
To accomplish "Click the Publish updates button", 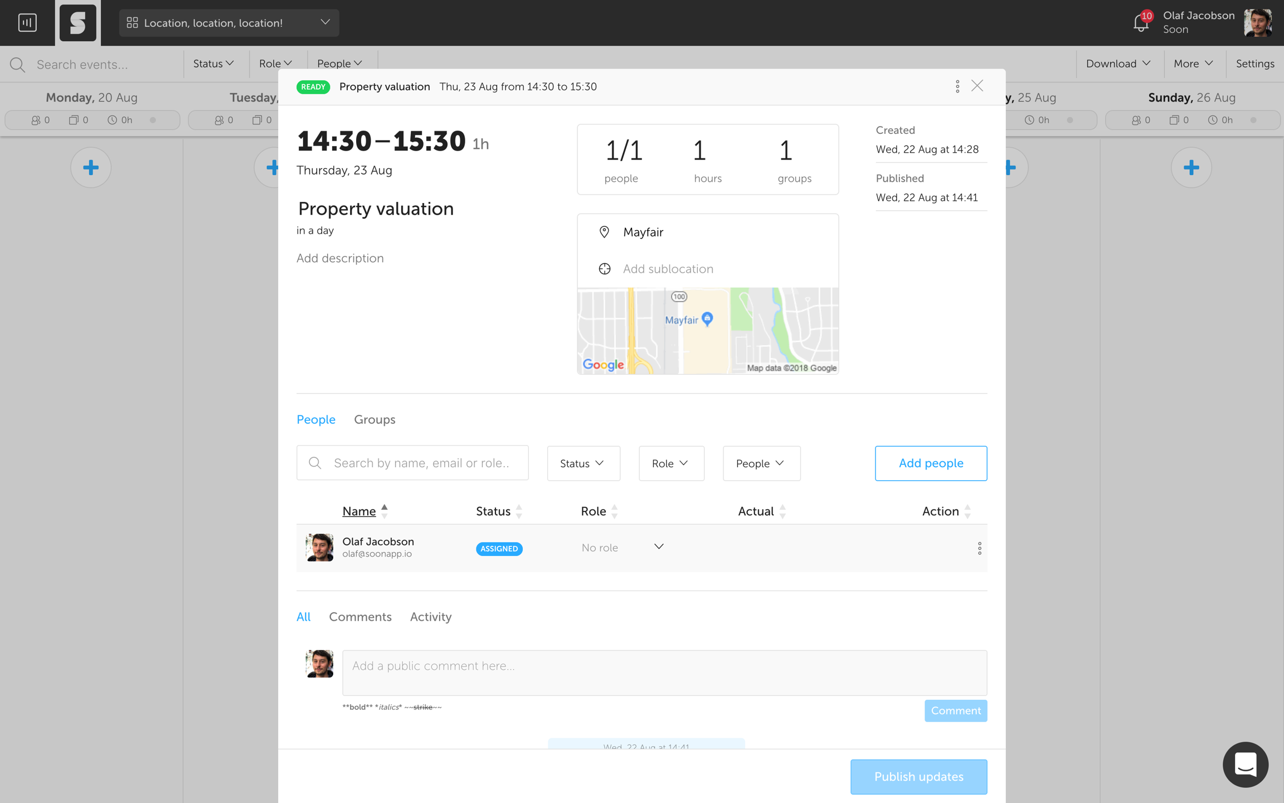I will (918, 777).
